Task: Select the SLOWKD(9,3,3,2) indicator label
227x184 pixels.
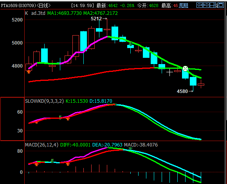Action: [x=45, y=101]
